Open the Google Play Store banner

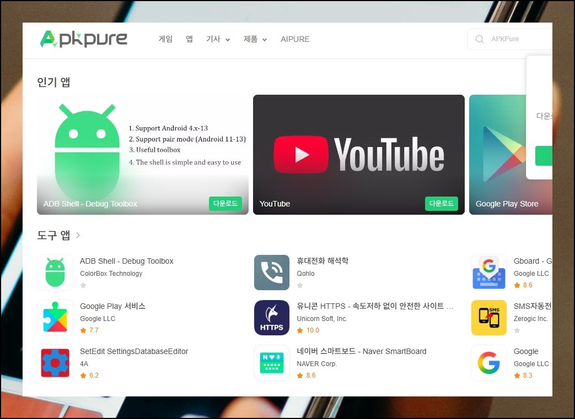[498, 155]
